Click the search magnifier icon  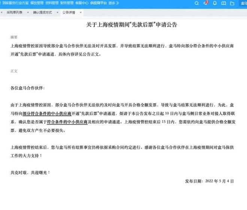[x=197, y=3]
